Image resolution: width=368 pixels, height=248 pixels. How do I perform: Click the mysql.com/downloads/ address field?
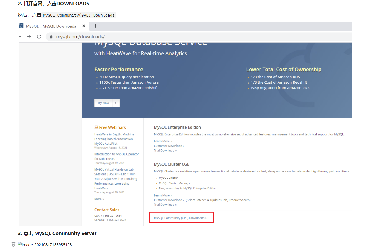coord(199,37)
